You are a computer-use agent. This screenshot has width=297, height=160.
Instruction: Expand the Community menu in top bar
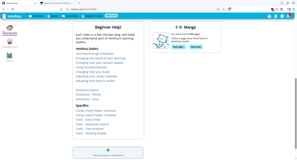(70, 16)
